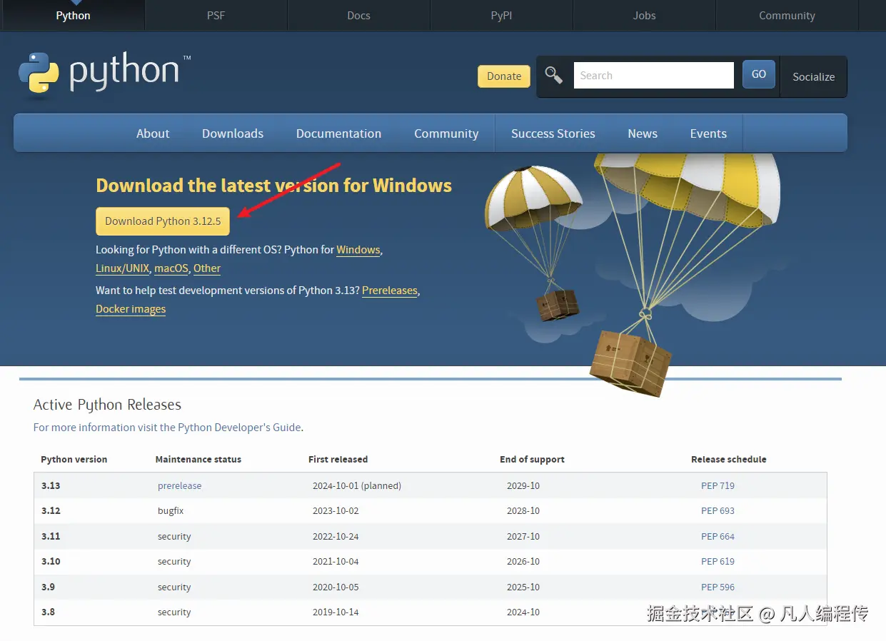Screen dimensions: 886x641
Task: Open the PEP 664 release schedule
Action: click(x=718, y=536)
